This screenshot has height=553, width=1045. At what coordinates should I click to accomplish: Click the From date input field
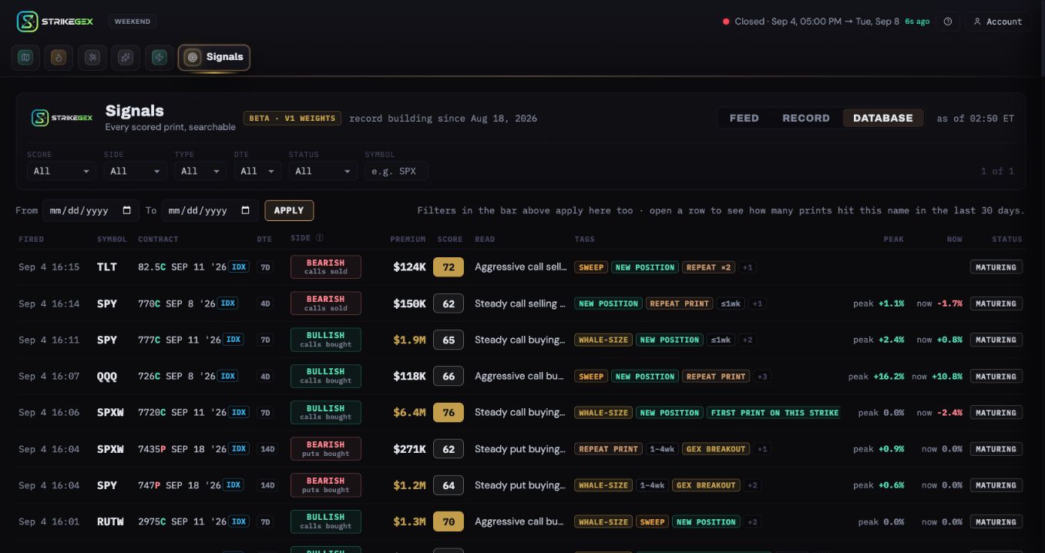tap(90, 210)
